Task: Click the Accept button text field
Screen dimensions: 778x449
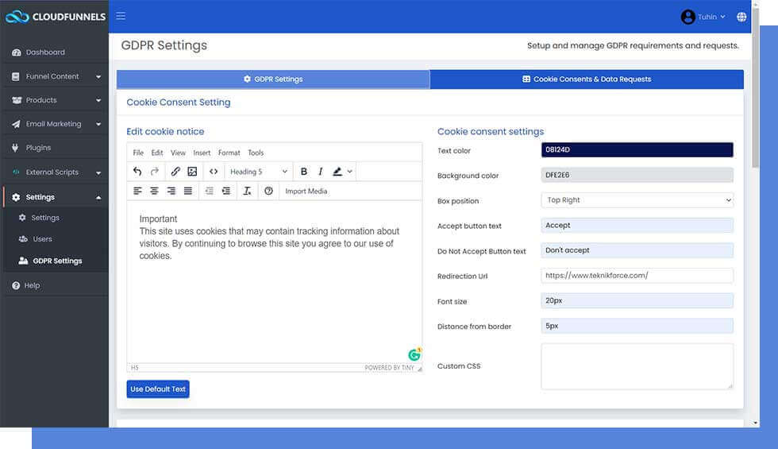Action: coord(637,226)
